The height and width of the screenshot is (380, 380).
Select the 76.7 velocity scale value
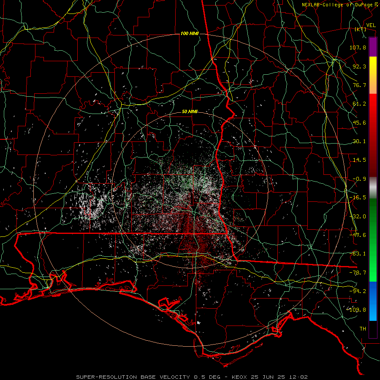pos(359,85)
